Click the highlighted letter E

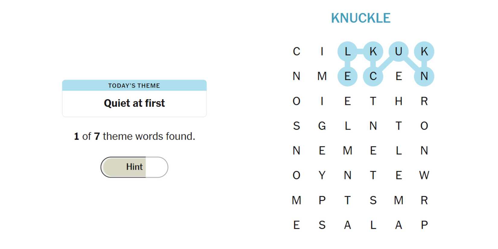coord(347,76)
